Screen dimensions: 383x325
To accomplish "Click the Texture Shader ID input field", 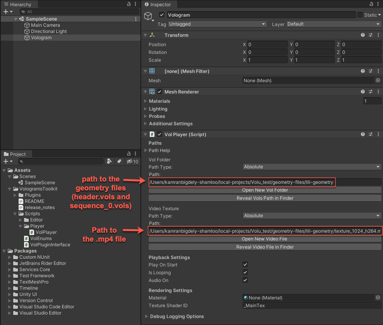I will [312, 306].
